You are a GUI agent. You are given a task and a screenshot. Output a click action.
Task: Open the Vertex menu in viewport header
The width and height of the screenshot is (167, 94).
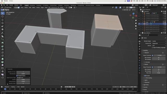pyautogui.click(x=38, y=8)
